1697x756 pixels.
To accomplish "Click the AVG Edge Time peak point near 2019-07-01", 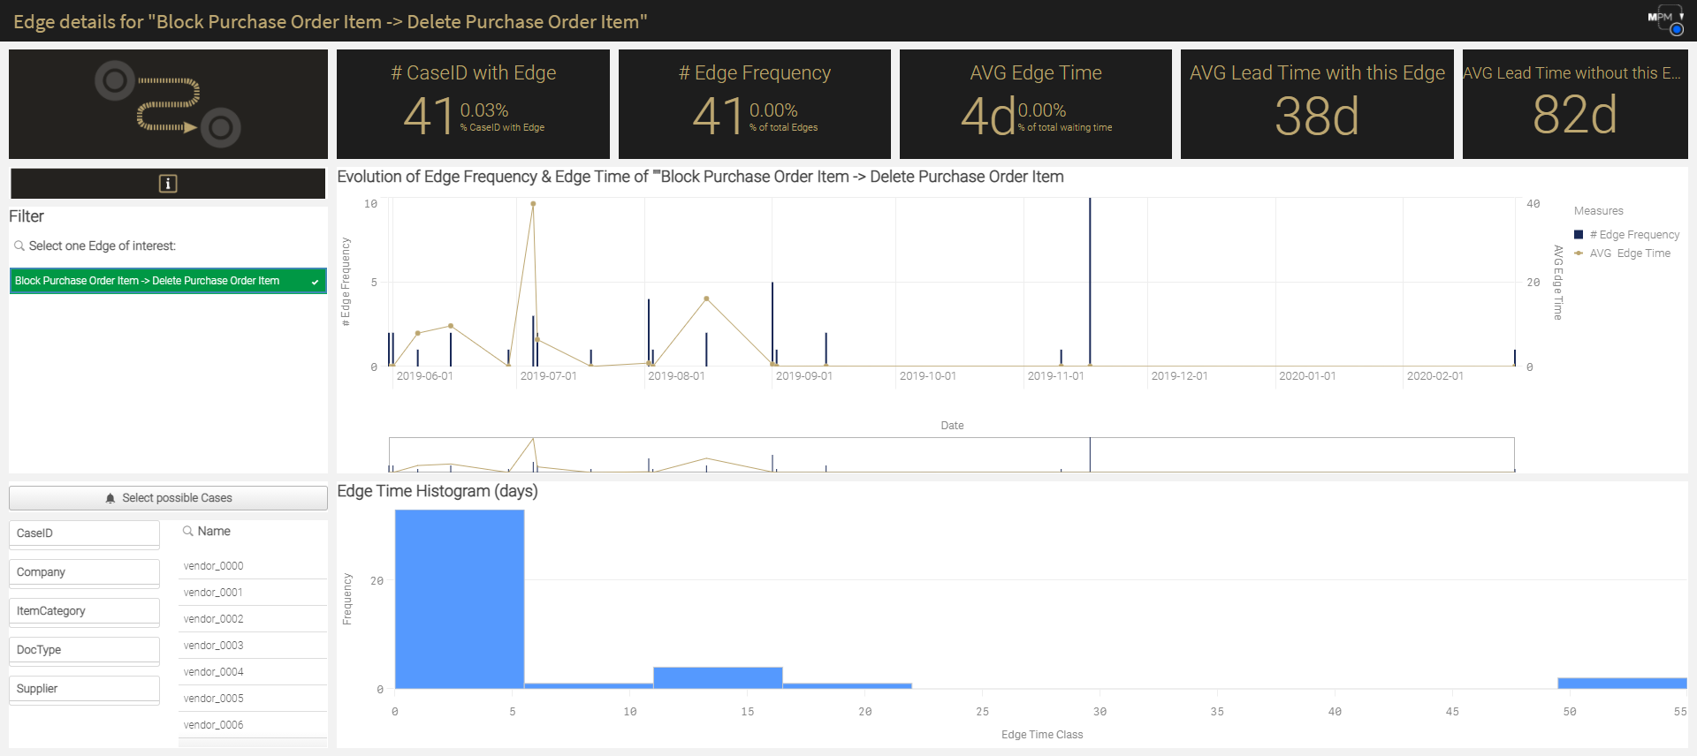I will (x=533, y=204).
